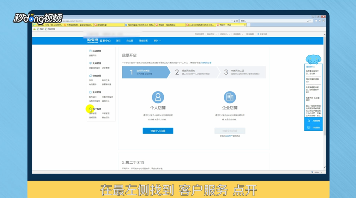
Task: Click 首页 in the blue navbar
Action: click(118, 41)
